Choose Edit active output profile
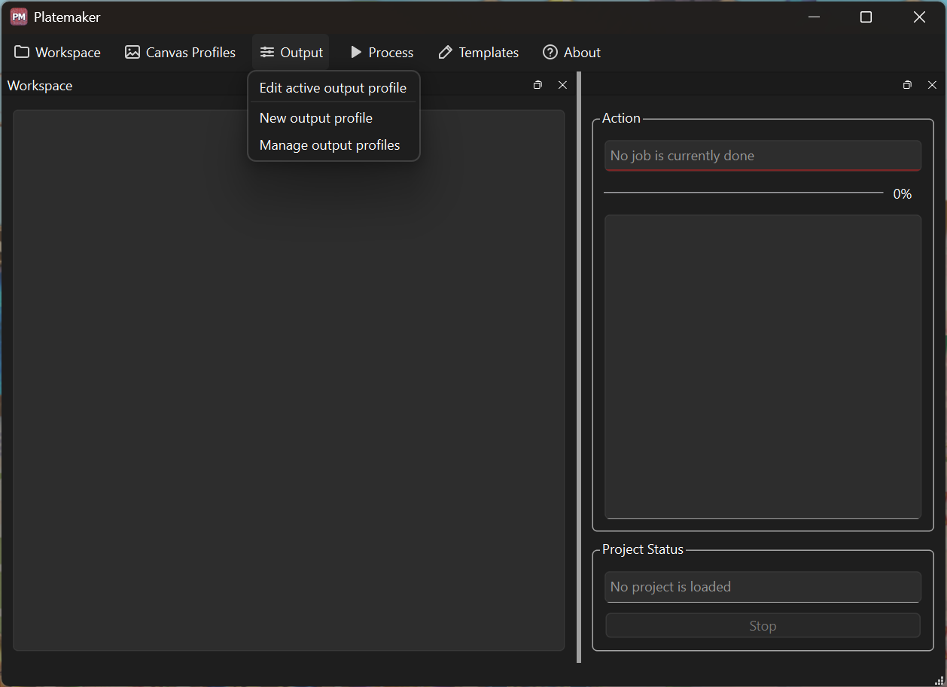 (x=333, y=88)
